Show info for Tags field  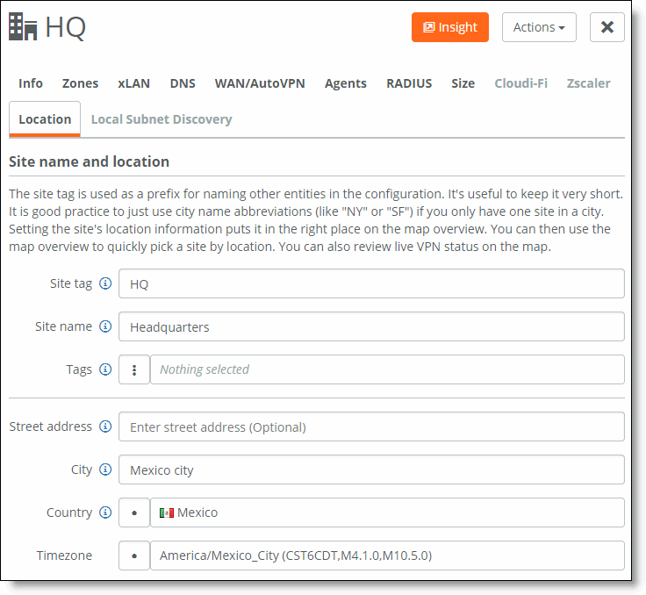pyautogui.click(x=105, y=369)
